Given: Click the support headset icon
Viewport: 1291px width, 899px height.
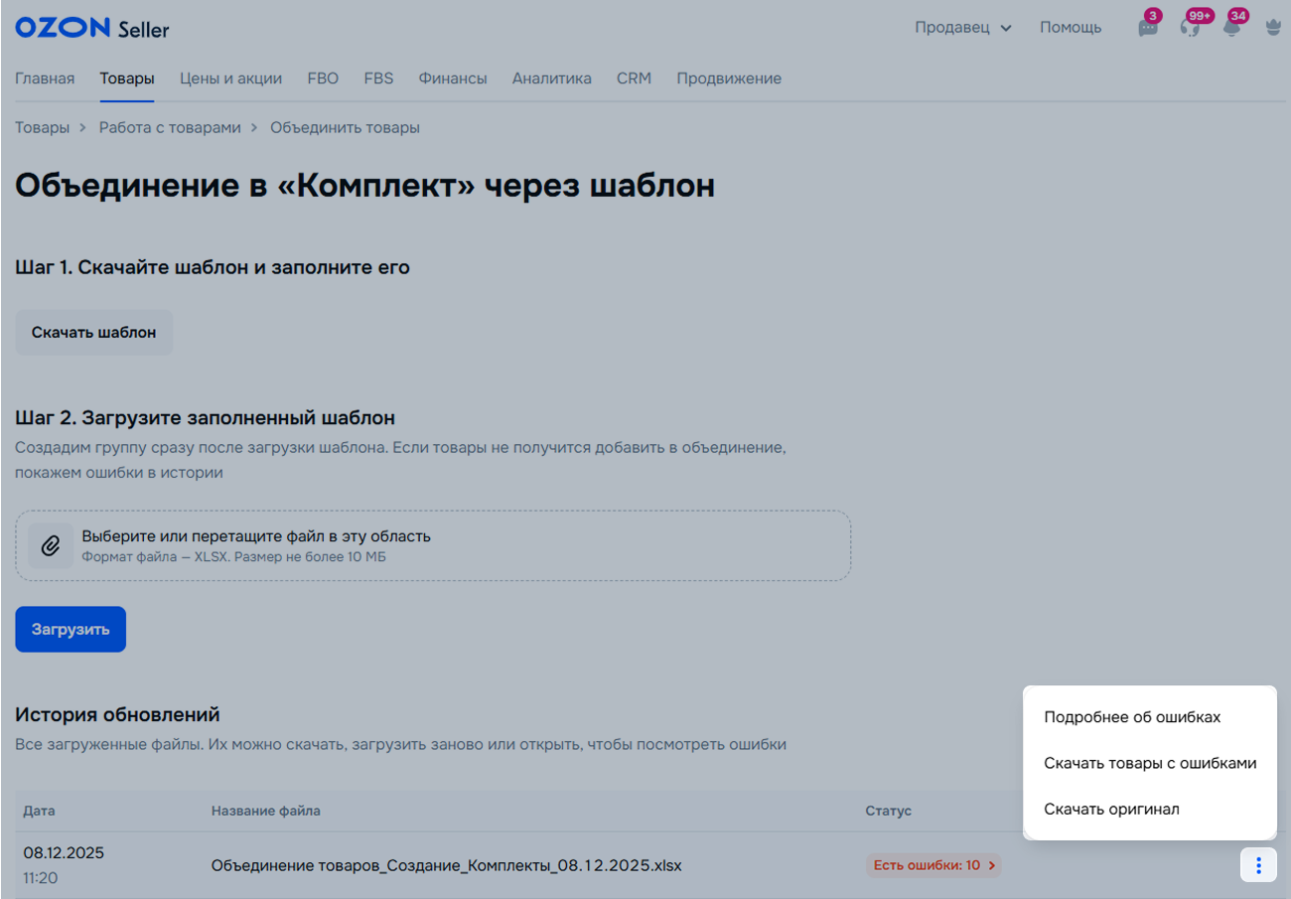Looking at the screenshot, I should point(1190,28).
